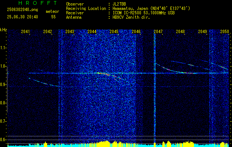Click the HB9CV Zenith dir. text
This screenshot has width=232, height=147.
coord(131,17)
